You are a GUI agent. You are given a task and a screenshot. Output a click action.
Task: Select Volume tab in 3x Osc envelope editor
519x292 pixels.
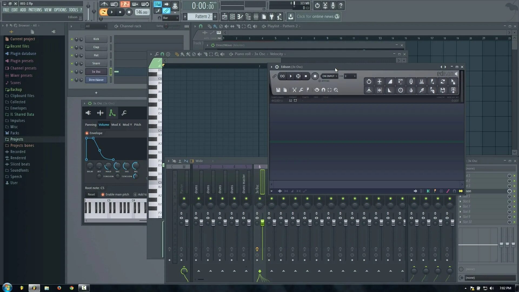(x=103, y=124)
